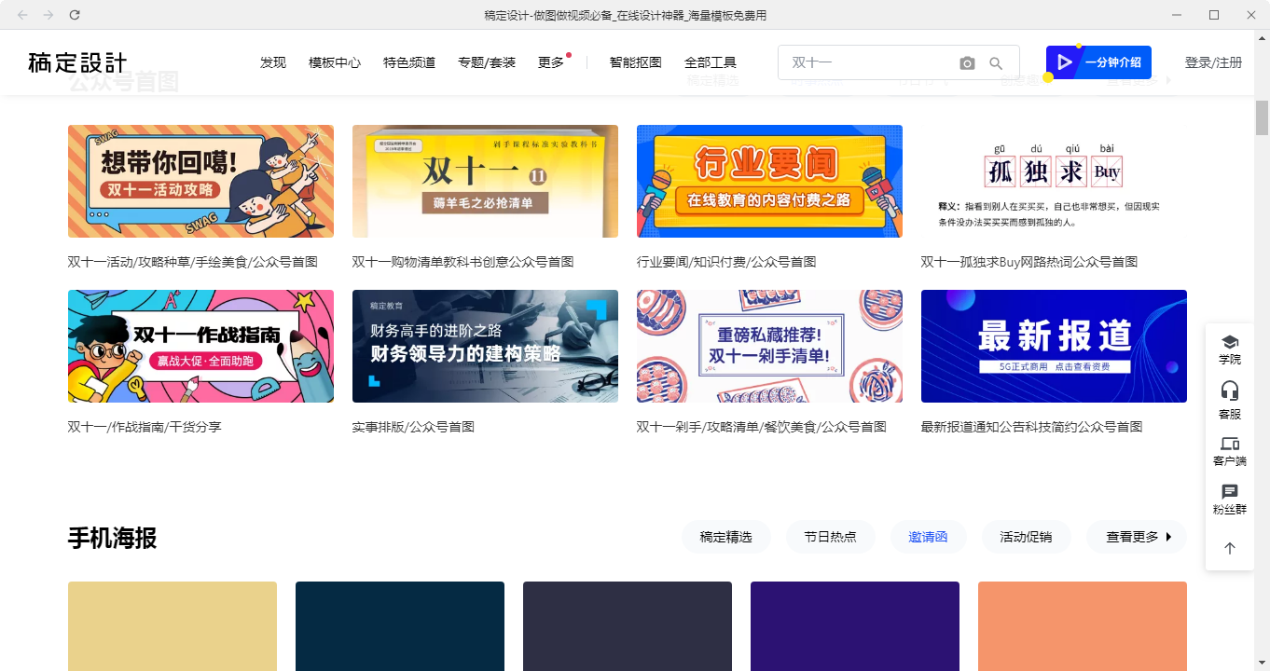Click the 手机海报 section heading

112,538
